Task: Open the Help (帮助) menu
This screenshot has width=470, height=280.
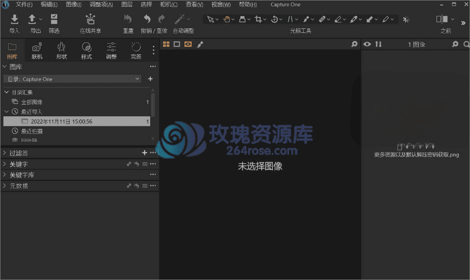Action: coord(248,5)
